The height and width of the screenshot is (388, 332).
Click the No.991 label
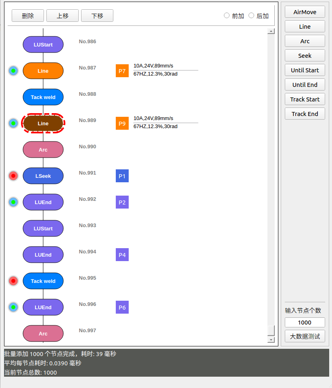(88, 173)
